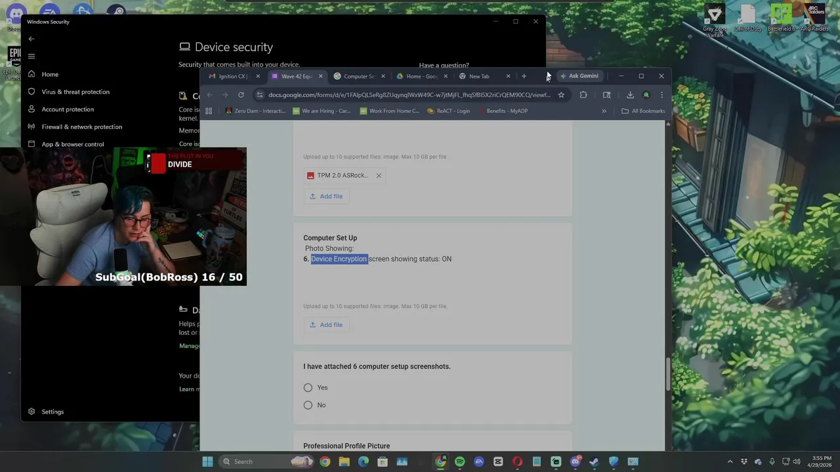Click the form page vertical scrollbar
Viewport: 840px width, 472px height.
[x=668, y=374]
